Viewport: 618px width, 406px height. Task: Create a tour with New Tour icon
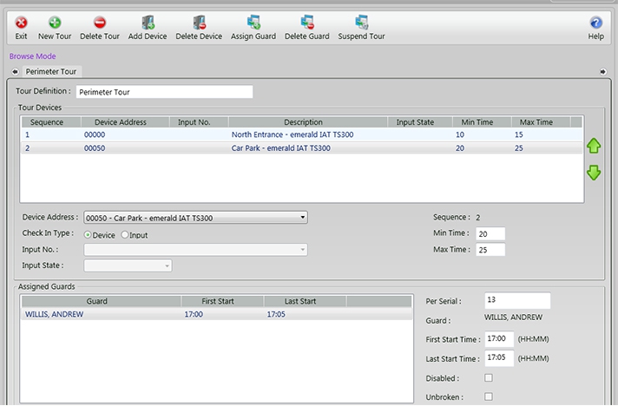pyautogui.click(x=55, y=23)
